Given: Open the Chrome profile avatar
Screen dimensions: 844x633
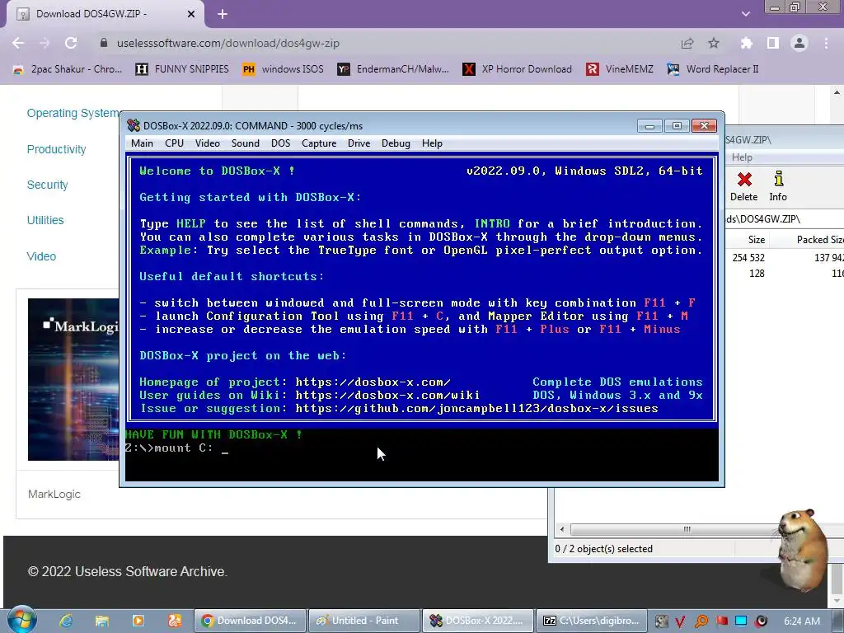Looking at the screenshot, I should [799, 43].
